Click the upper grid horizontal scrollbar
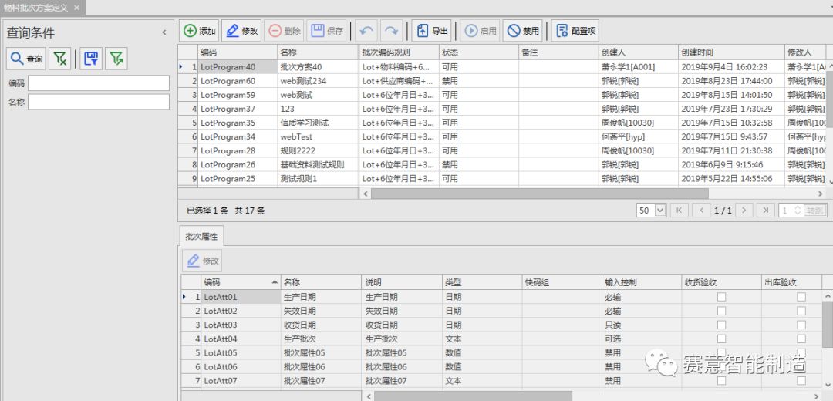This screenshot has width=833, height=401. (540, 194)
